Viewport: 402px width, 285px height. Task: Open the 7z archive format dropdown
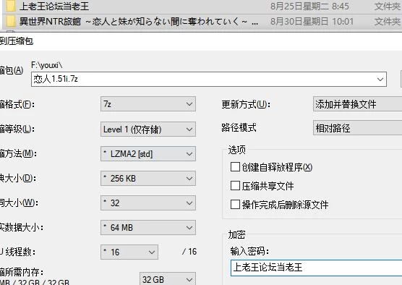tap(148, 104)
